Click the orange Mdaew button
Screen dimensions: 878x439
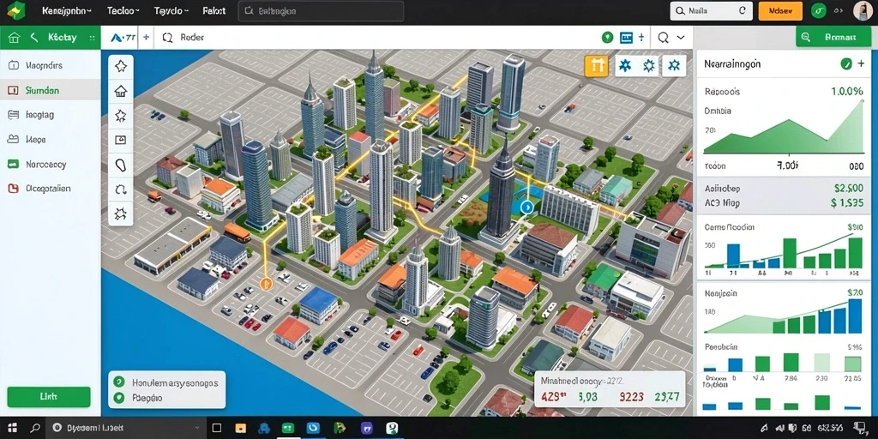[x=780, y=10]
